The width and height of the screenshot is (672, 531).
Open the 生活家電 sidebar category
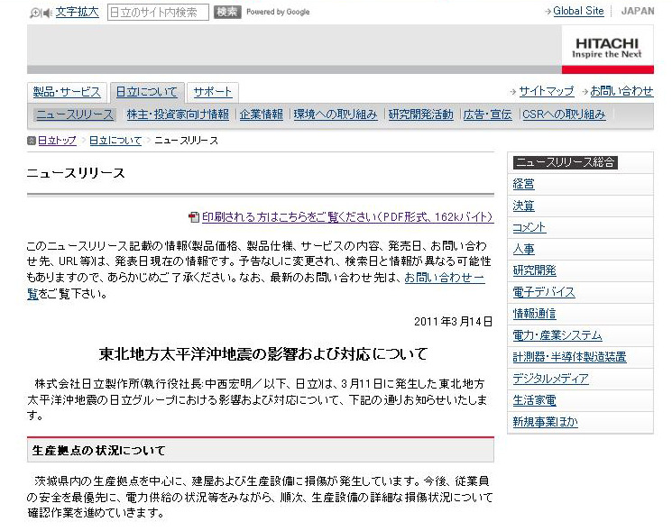point(534,400)
